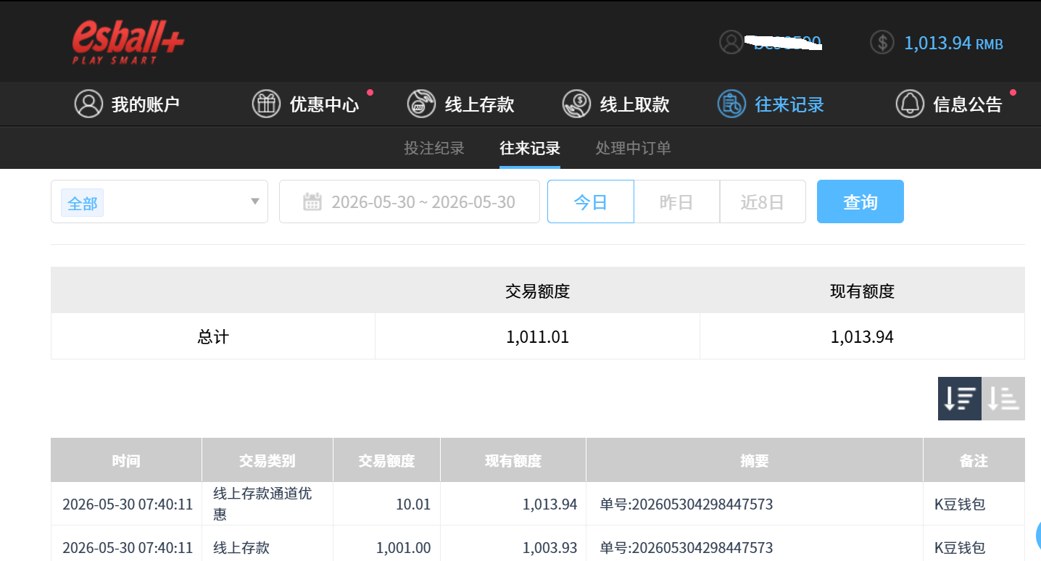Click the calendar icon in date field

tap(312, 201)
